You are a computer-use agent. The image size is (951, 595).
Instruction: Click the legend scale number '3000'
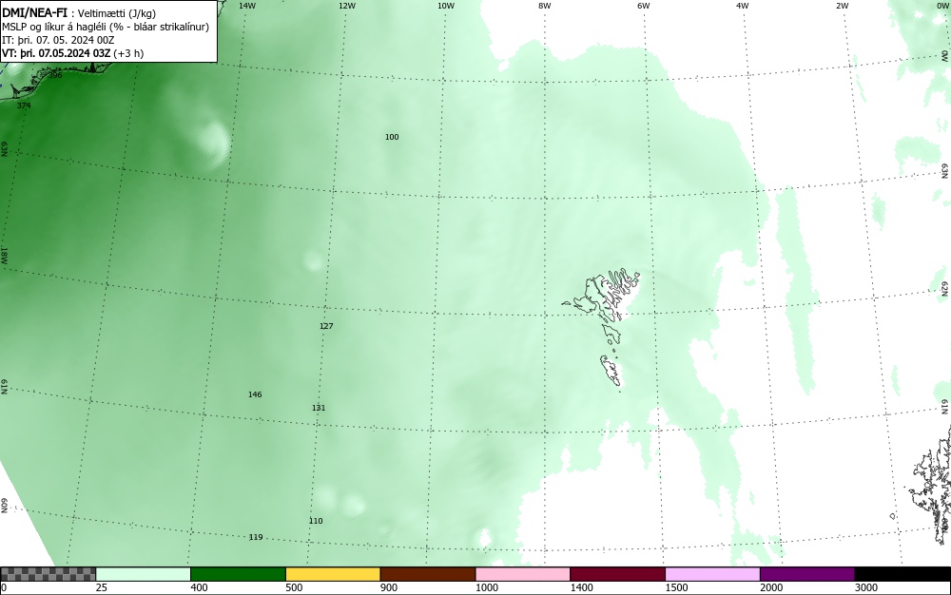pos(866,587)
